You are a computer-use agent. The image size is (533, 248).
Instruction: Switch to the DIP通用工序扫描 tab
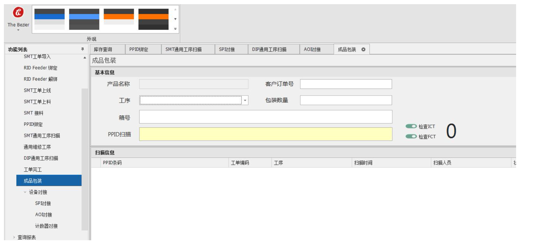[269, 50]
